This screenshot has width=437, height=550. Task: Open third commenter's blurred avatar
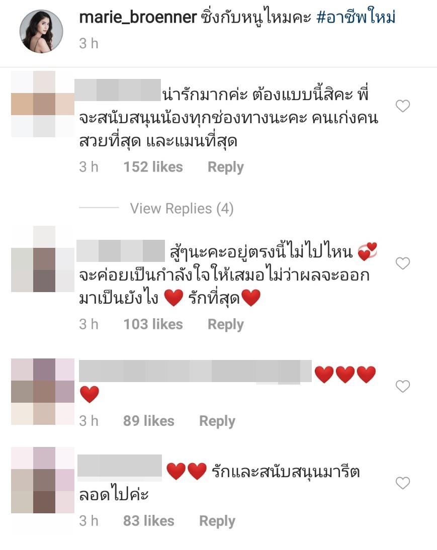pos(43,392)
